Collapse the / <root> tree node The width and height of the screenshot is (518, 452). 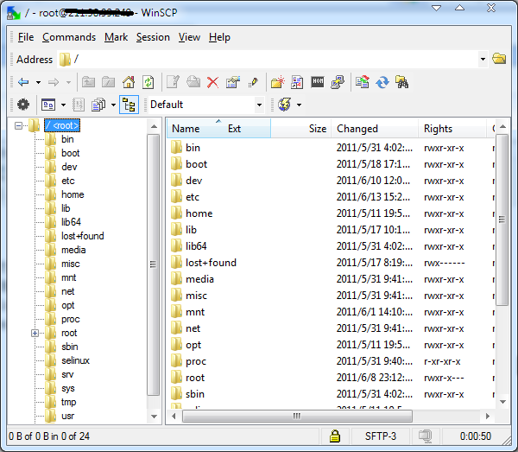[x=18, y=125]
